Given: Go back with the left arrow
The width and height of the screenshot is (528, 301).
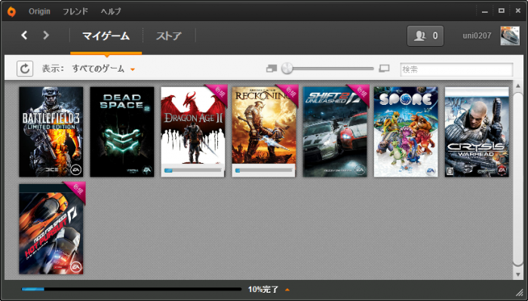Looking at the screenshot, I should pyautogui.click(x=24, y=35).
